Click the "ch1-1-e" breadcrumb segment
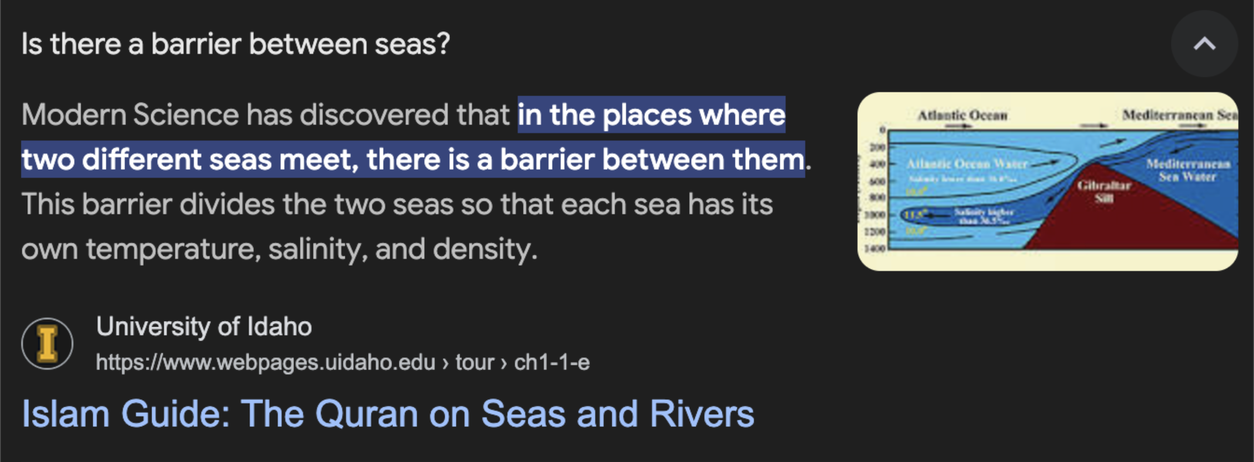 pos(552,362)
